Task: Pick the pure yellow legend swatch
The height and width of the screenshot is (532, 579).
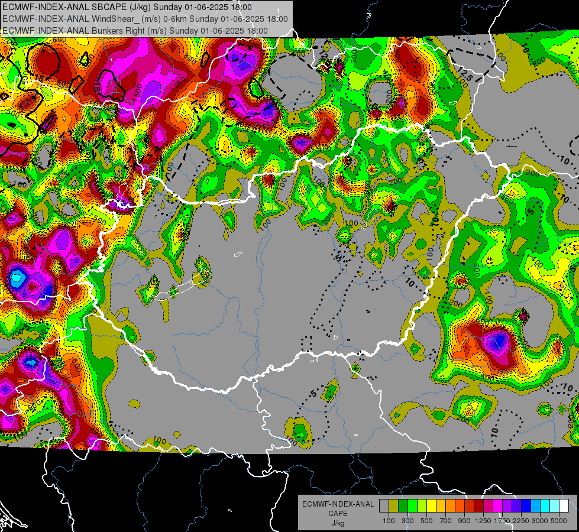Action: [x=431, y=506]
